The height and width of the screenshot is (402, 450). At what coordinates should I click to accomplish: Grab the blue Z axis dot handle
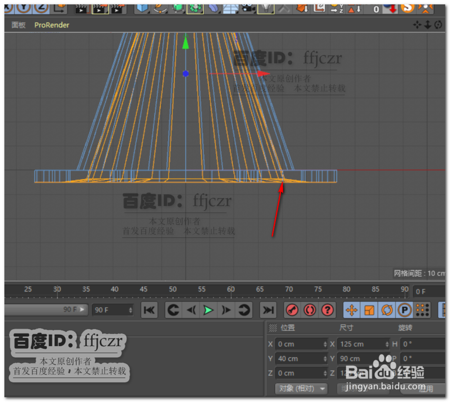(x=186, y=74)
